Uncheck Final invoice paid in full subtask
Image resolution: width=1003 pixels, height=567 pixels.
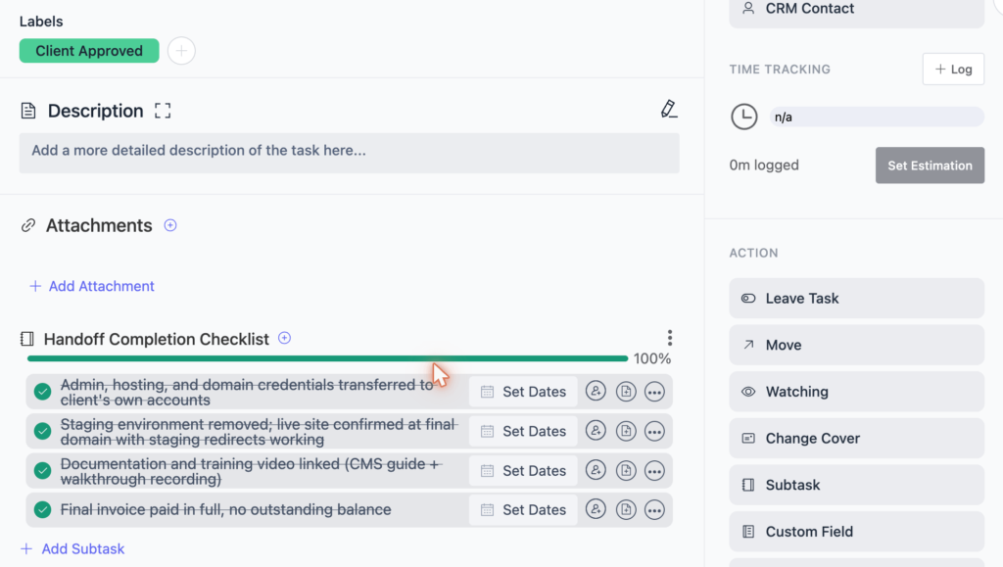pyautogui.click(x=43, y=509)
